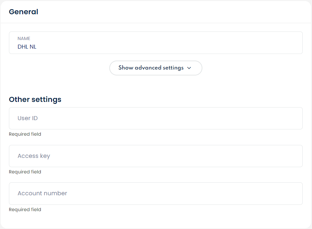Screen dimensions: 312x229
Task: Click the Show advanced settings button
Action: (156, 68)
